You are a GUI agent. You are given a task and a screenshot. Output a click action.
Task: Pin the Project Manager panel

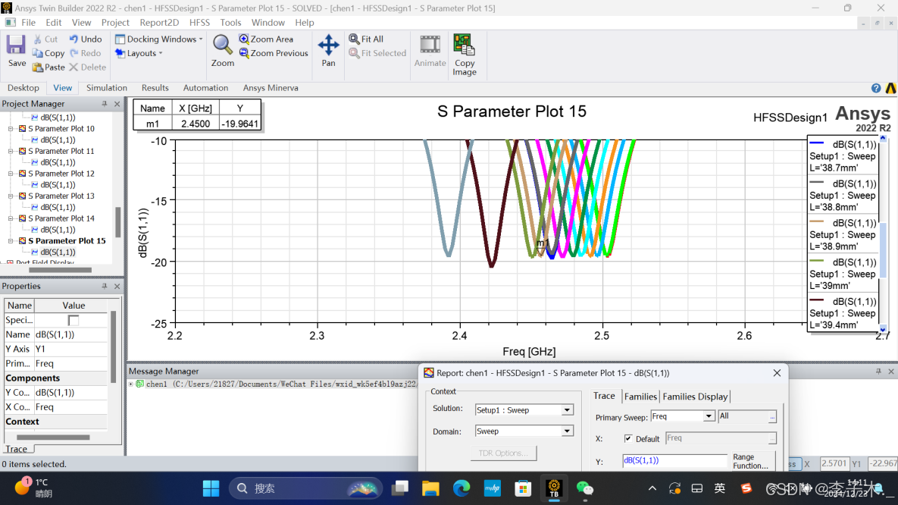(x=105, y=104)
